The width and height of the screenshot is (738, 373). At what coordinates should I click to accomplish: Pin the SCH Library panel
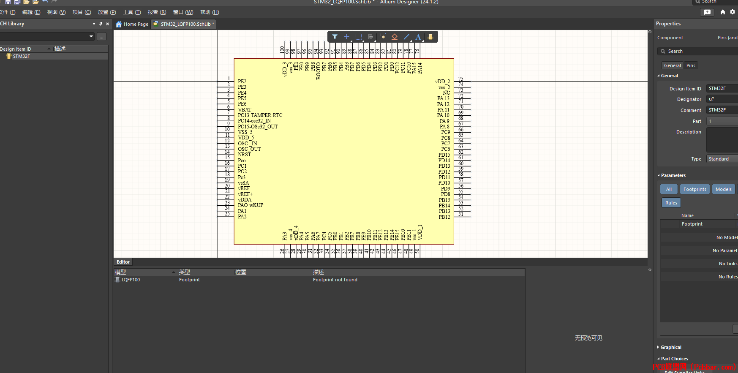[x=101, y=24]
